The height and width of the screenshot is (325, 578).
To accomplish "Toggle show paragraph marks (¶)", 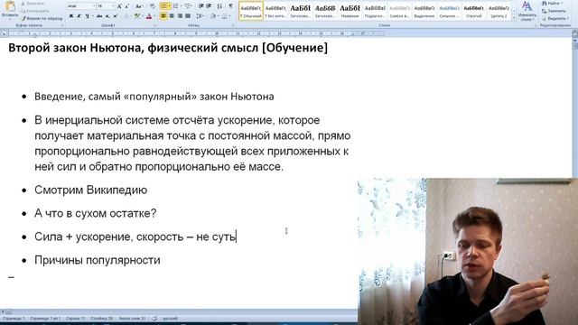I will click(x=231, y=6).
